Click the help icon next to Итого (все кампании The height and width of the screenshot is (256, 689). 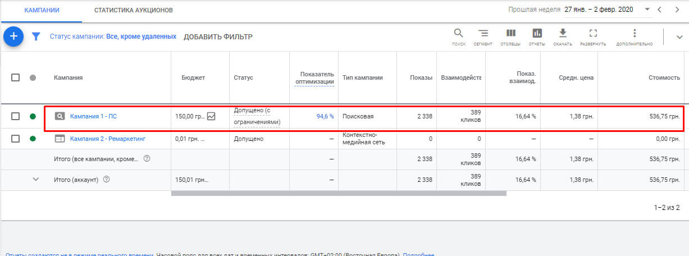tap(147, 159)
